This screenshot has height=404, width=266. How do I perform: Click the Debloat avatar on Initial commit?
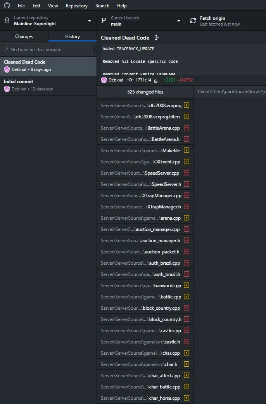click(7, 89)
